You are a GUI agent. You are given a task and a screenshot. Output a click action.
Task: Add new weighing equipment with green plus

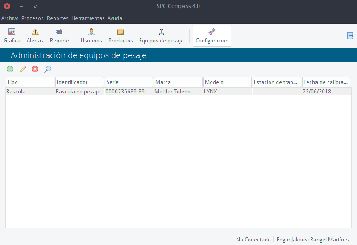click(10, 69)
